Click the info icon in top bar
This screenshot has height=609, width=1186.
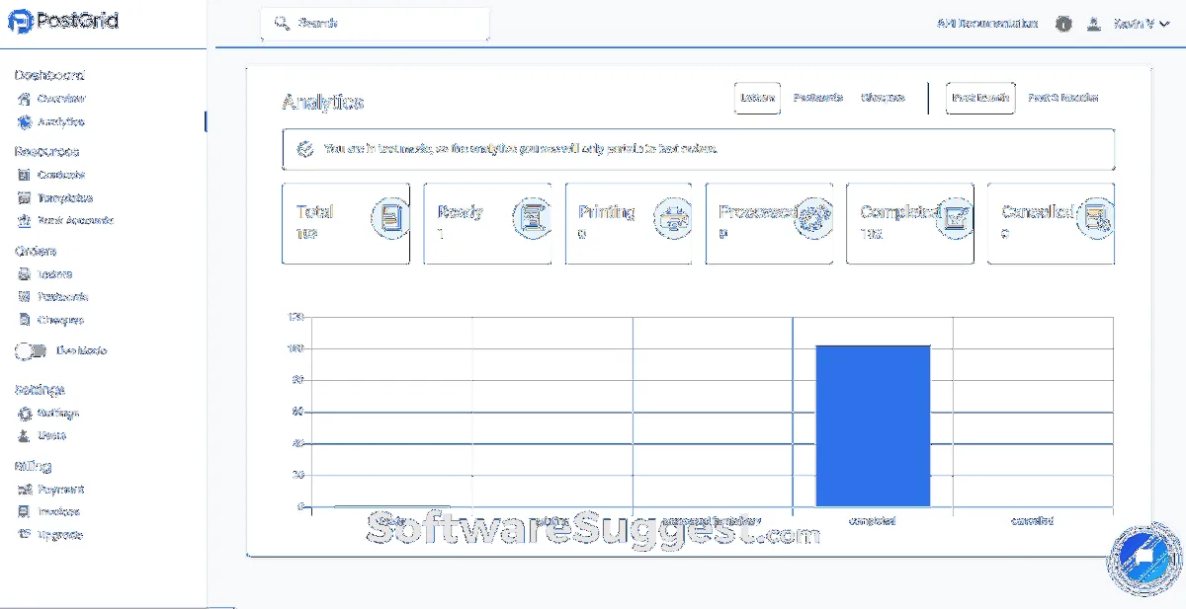(1063, 24)
